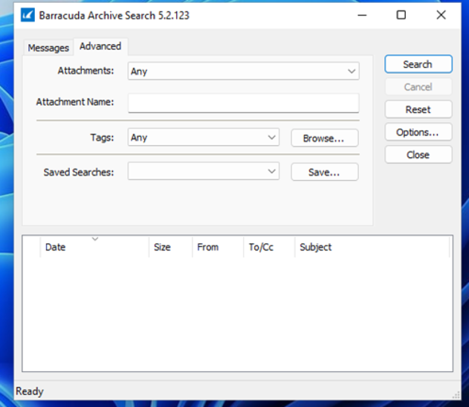Switch to the Messages tab
Image resolution: width=469 pixels, height=407 pixels.
48,47
